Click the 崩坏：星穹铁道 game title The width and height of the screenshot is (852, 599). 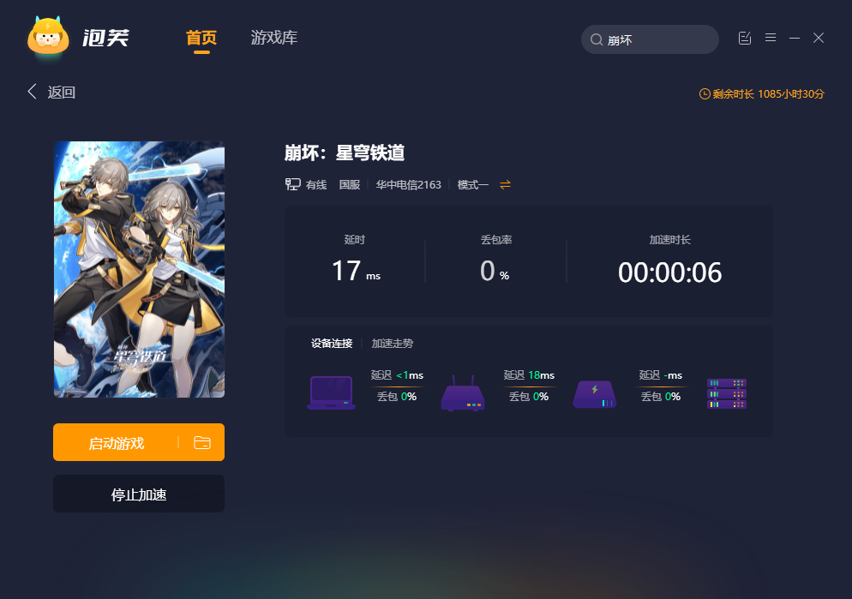tap(345, 153)
